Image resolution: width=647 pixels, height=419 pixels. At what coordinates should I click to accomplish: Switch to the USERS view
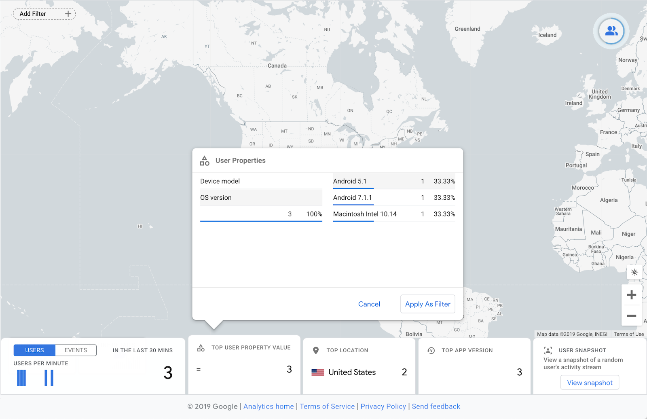click(x=34, y=350)
